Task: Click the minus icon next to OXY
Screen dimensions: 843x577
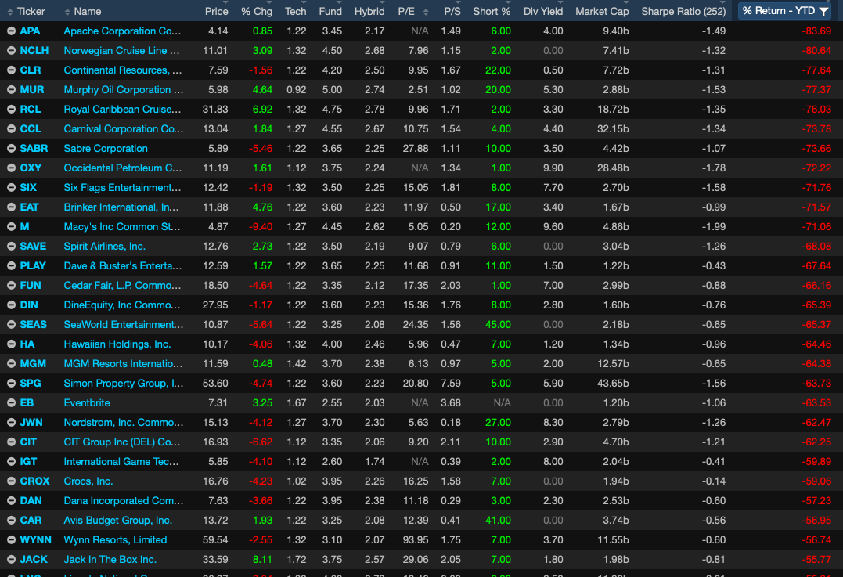Action: [11, 168]
